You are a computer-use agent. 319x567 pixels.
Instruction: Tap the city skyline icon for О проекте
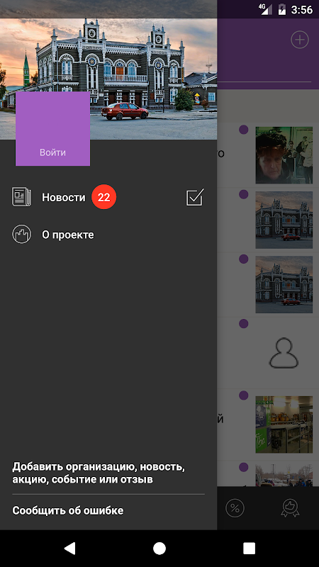pyautogui.click(x=22, y=235)
